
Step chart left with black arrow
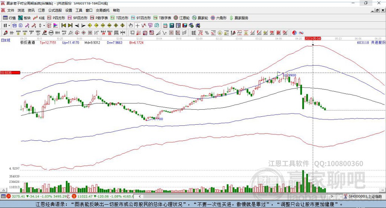(77, 26)
